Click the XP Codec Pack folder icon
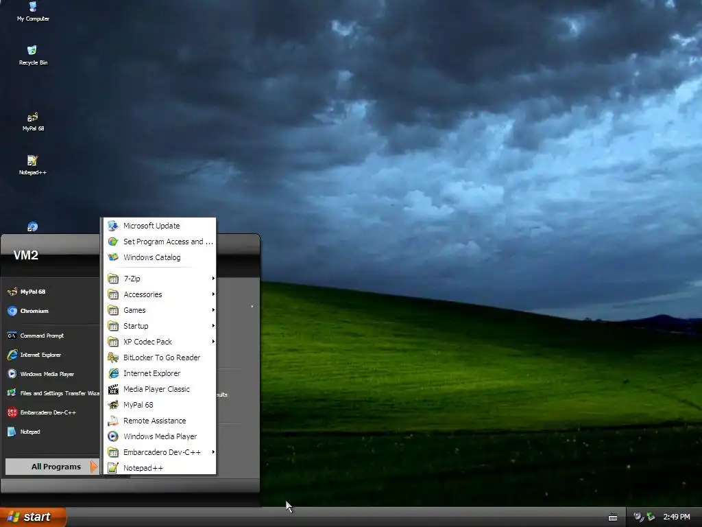The height and width of the screenshot is (527, 702). pos(113,342)
